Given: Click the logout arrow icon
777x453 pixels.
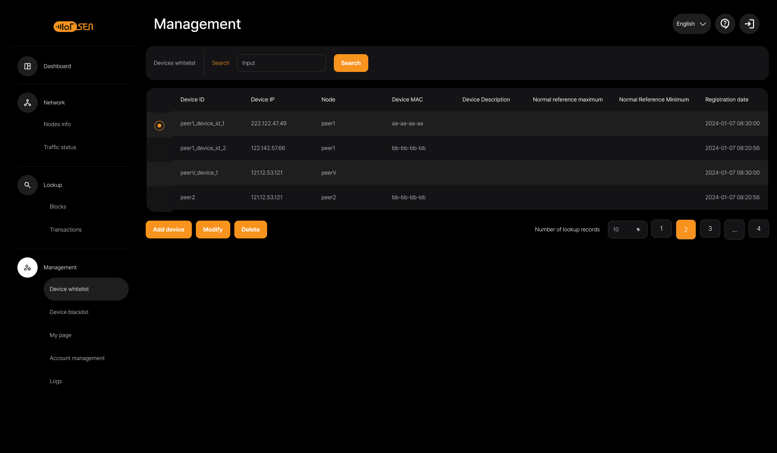Looking at the screenshot, I should click(749, 24).
